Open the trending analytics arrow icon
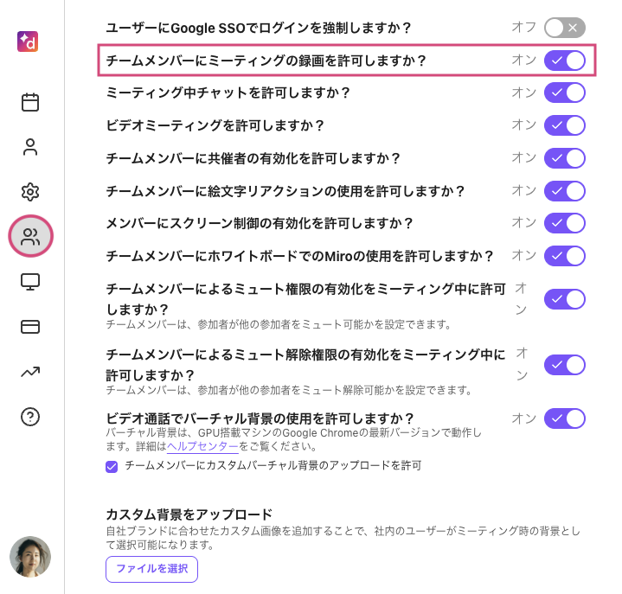The height and width of the screenshot is (594, 622). coord(30,372)
